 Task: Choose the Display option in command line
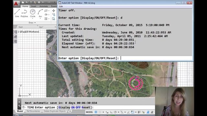[64, 107]
